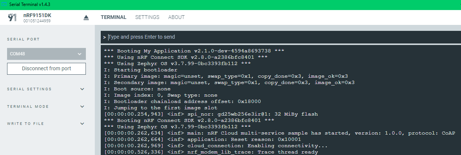This screenshot has width=461, height=155.
Task: Click the 'Bootloader chainload address offset' line
Action: (183, 101)
